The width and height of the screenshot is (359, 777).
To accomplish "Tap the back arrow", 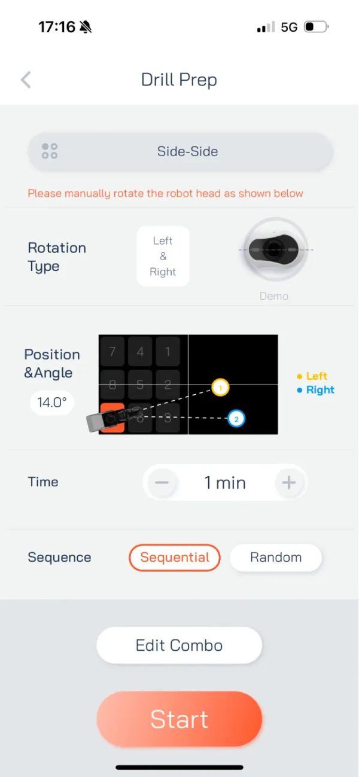I will coord(26,80).
